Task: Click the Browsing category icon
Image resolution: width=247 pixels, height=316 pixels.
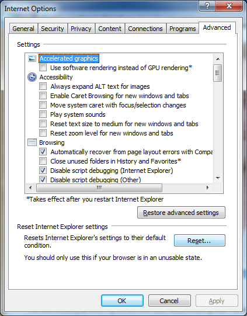Action: point(32,143)
